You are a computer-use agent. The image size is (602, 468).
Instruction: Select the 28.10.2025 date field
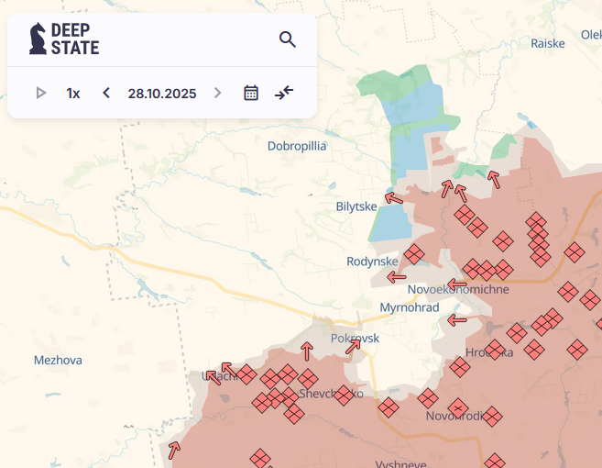pyautogui.click(x=162, y=93)
